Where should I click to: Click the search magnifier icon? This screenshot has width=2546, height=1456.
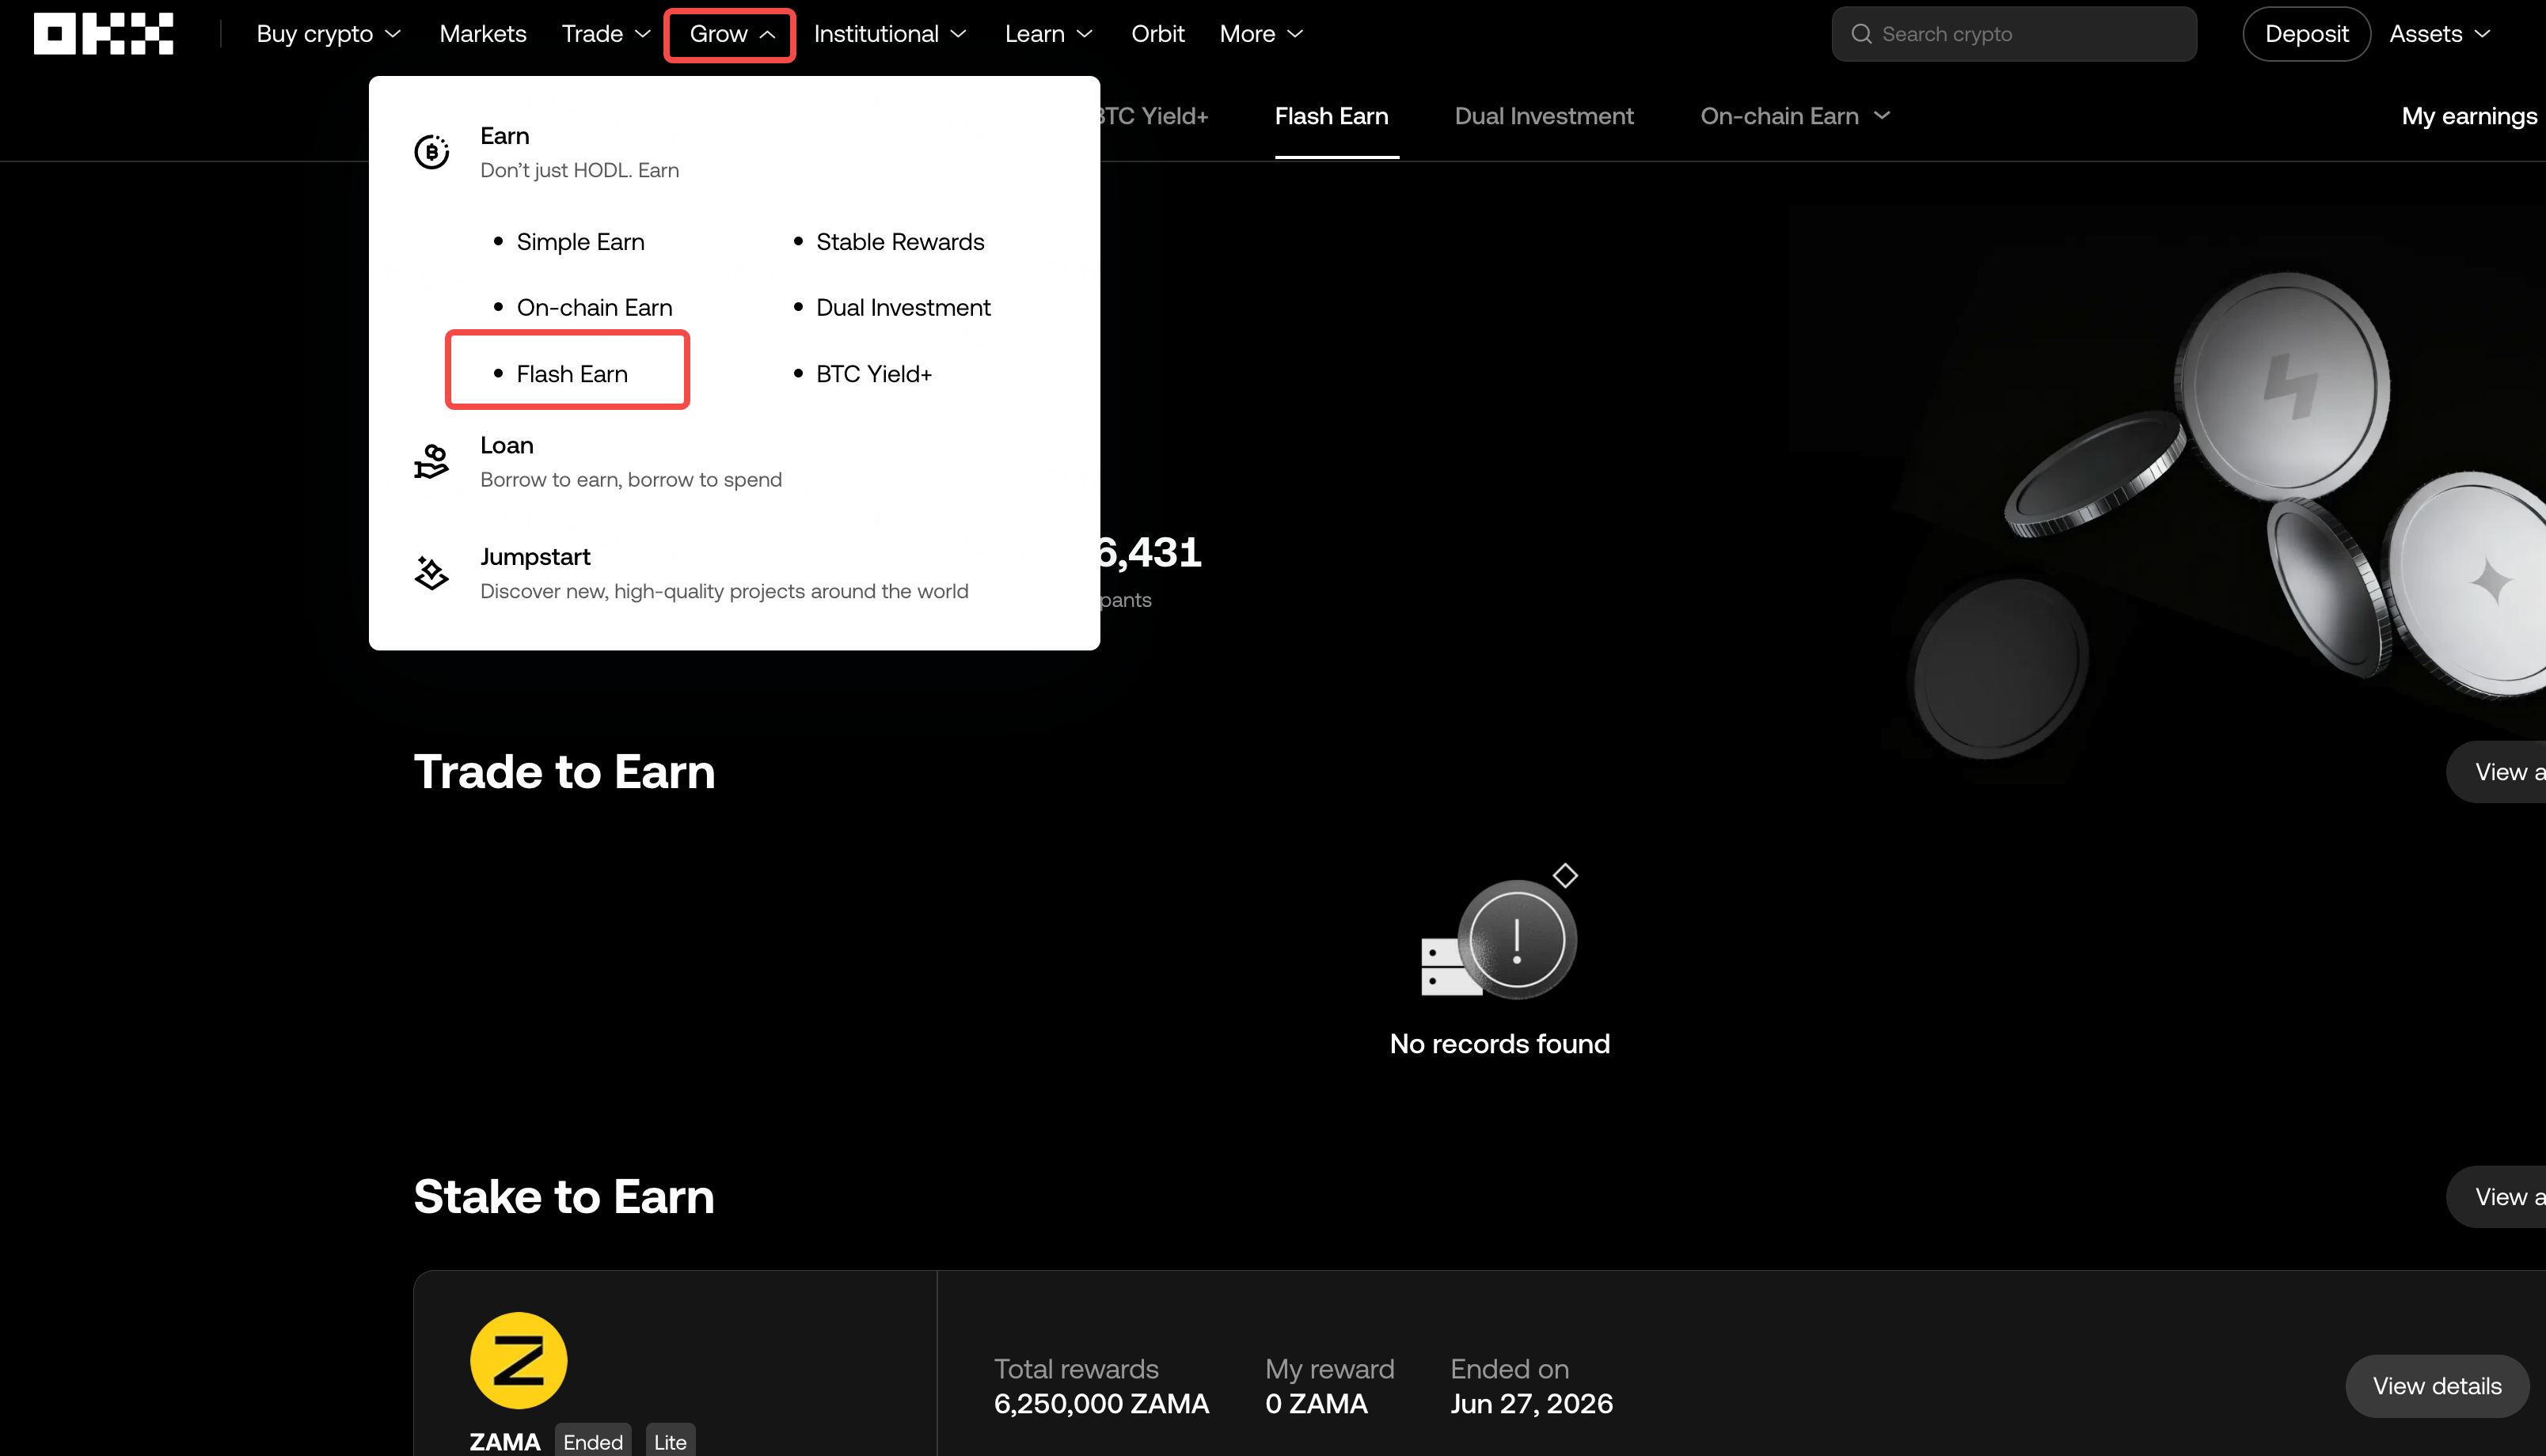coord(1860,34)
